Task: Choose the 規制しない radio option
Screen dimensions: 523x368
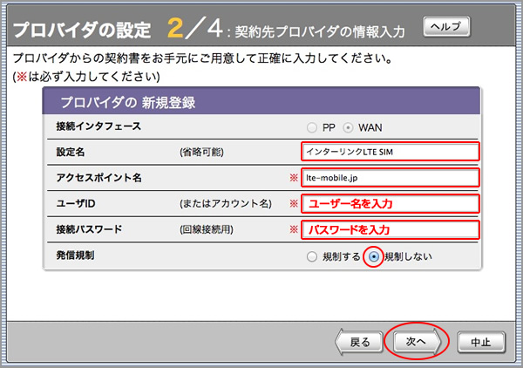Action: [x=374, y=256]
